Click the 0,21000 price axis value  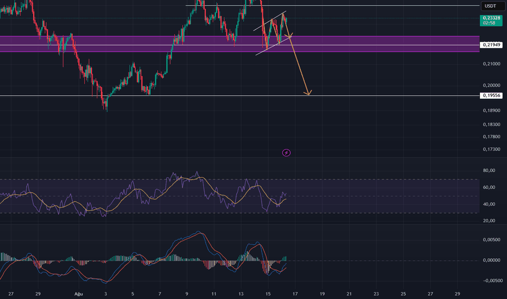click(491, 64)
